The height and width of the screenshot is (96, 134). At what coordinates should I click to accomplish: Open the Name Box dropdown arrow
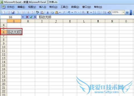[x=23, y=17]
